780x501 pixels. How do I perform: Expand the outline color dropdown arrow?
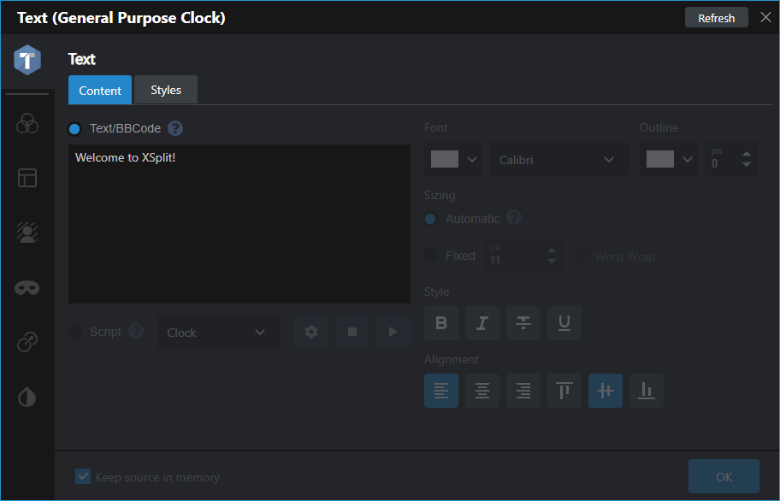tap(688, 160)
